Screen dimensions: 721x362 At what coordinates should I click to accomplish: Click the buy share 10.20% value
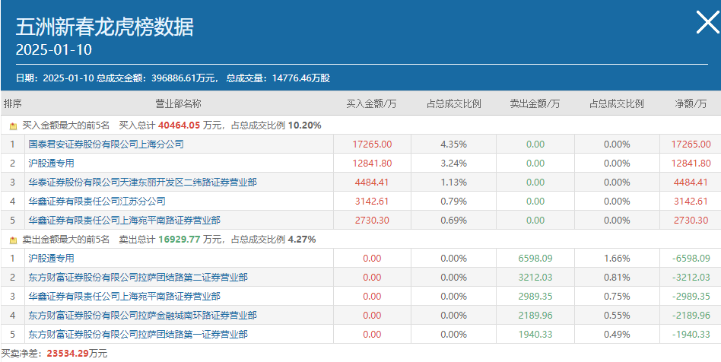point(305,125)
